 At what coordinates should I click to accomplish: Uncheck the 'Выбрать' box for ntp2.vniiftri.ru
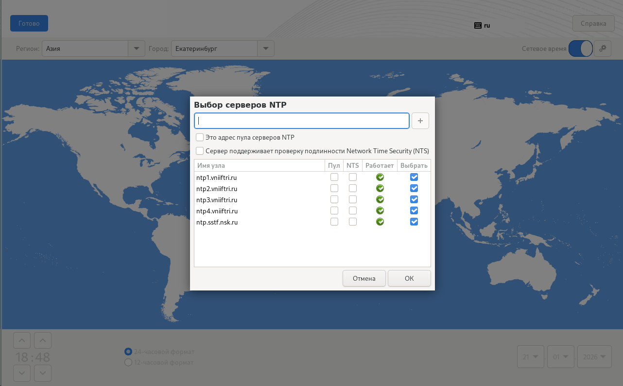[414, 189]
